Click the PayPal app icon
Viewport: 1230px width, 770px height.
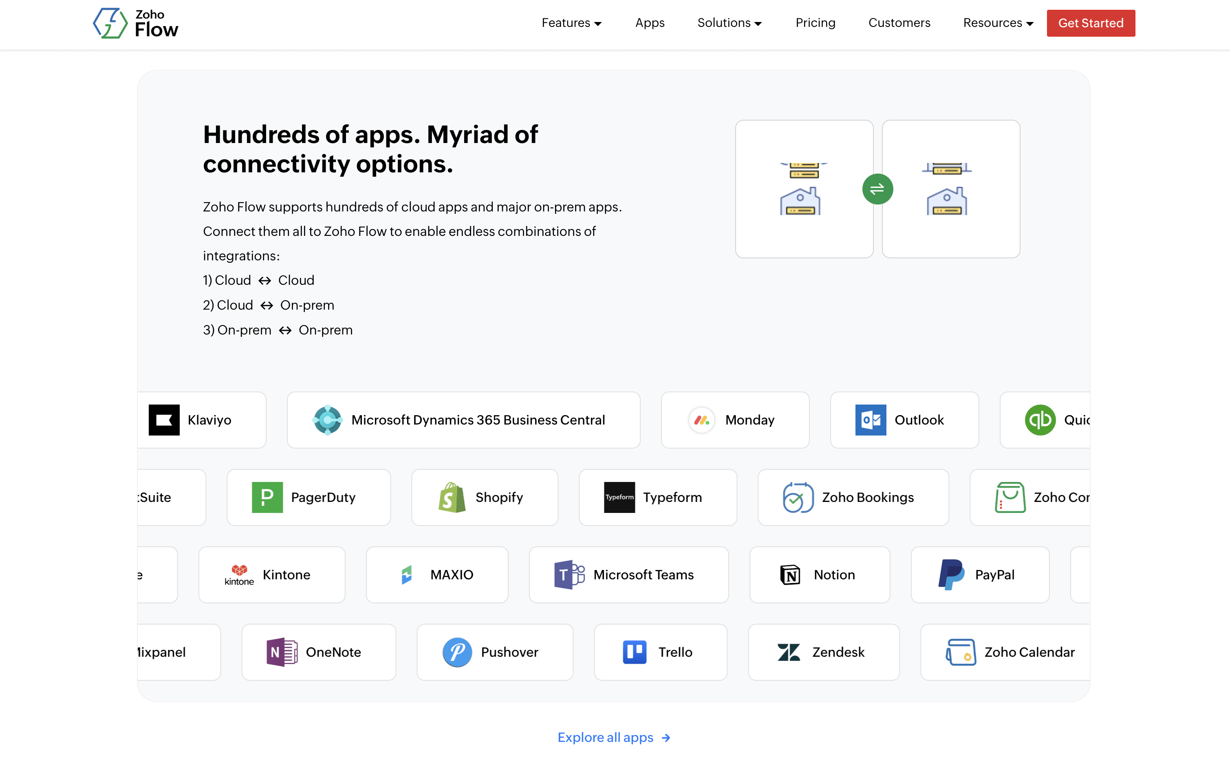click(x=951, y=574)
